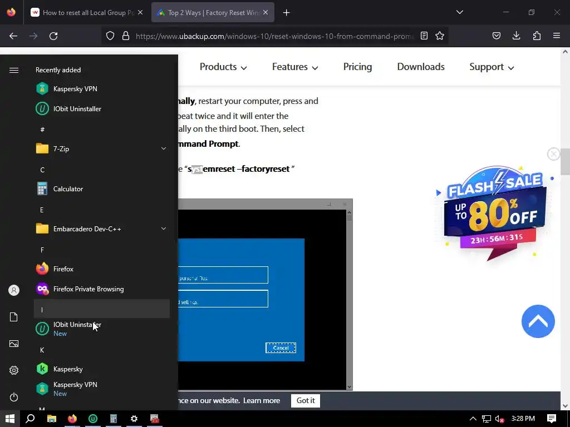Open the extensions puzzle icon
The height and width of the screenshot is (427, 570).
(537, 36)
